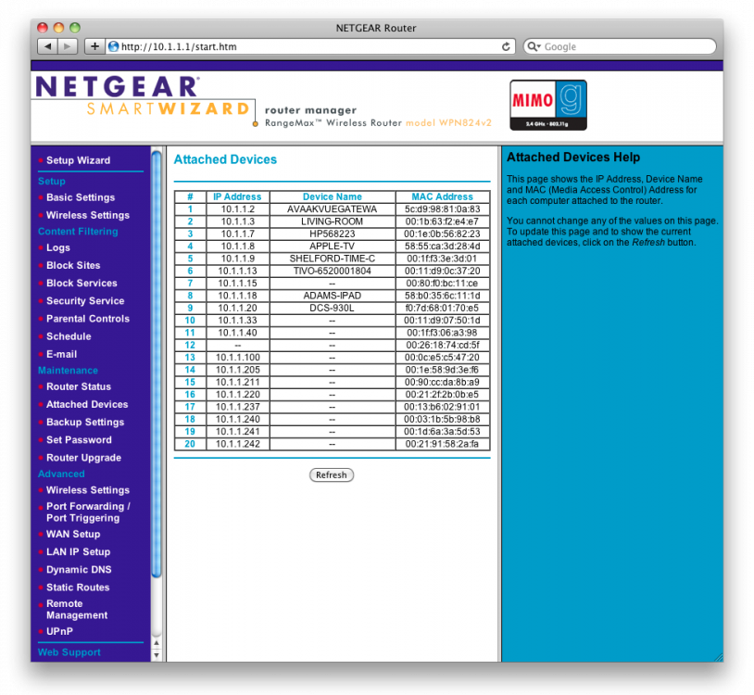Viewport: 754px width, 695px height.
Task: Open Basic Settings page
Action: [81, 197]
